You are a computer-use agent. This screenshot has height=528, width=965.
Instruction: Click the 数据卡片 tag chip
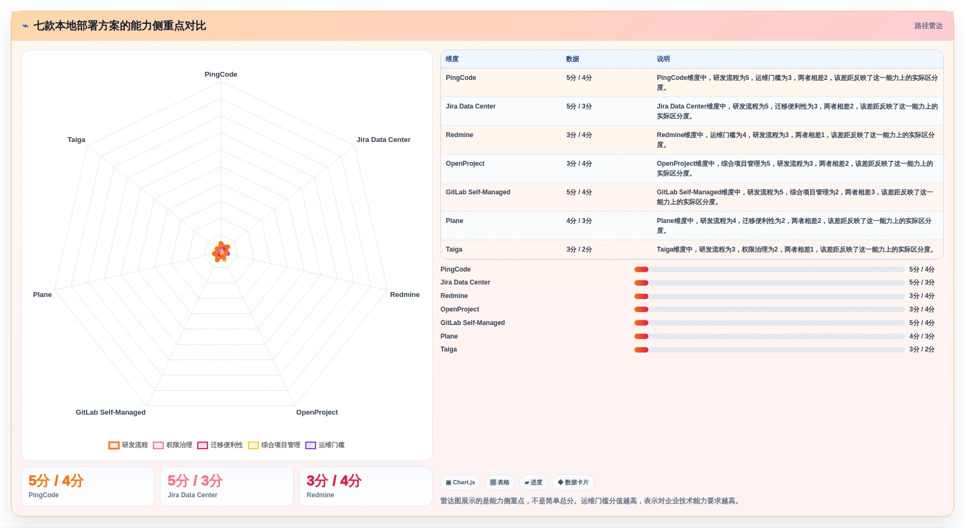coord(573,483)
